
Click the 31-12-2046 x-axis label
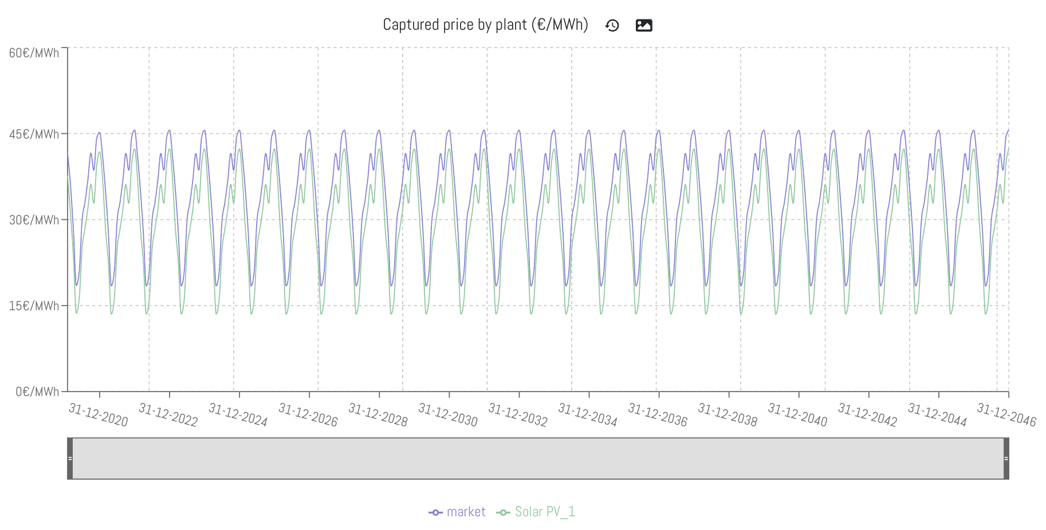point(1006,415)
